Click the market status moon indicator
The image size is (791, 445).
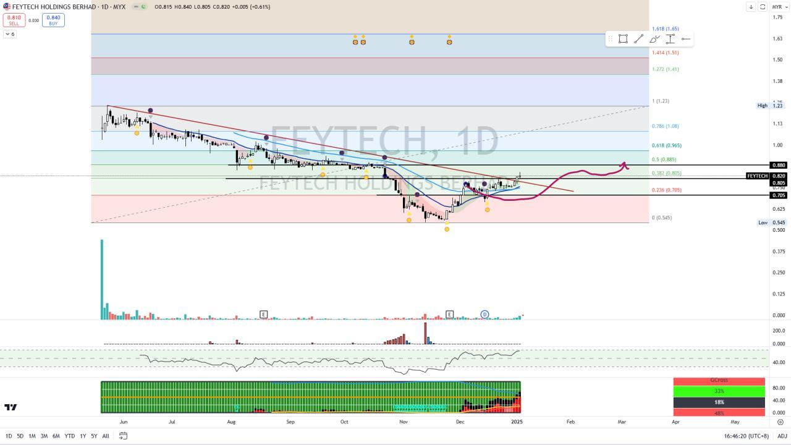click(x=143, y=7)
